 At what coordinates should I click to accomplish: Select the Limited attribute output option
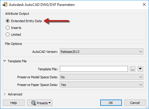click(x=7, y=35)
